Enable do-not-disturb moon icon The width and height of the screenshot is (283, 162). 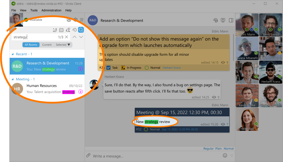tap(55, 30)
